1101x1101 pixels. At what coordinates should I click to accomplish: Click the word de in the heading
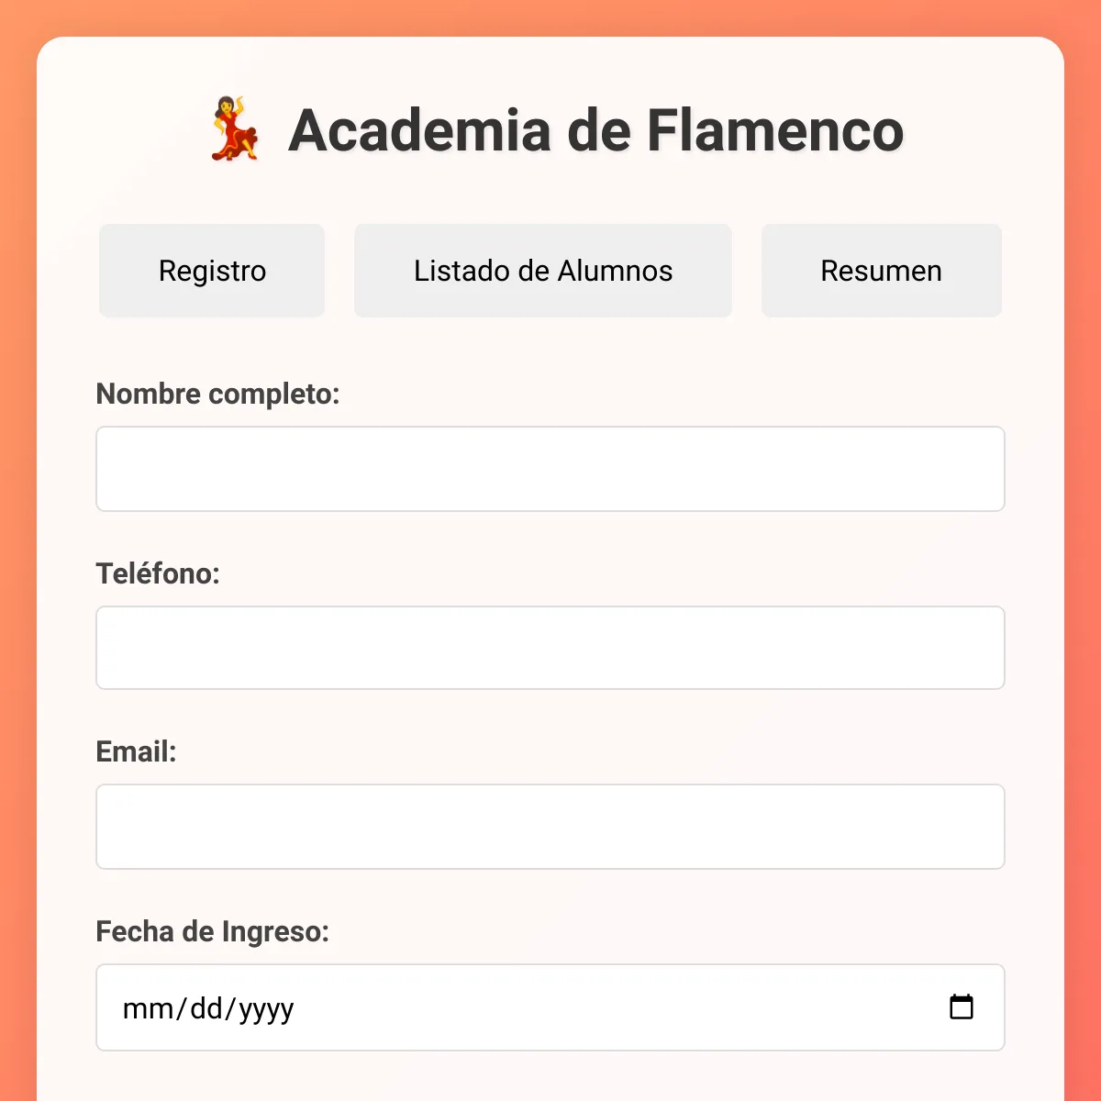click(x=599, y=130)
